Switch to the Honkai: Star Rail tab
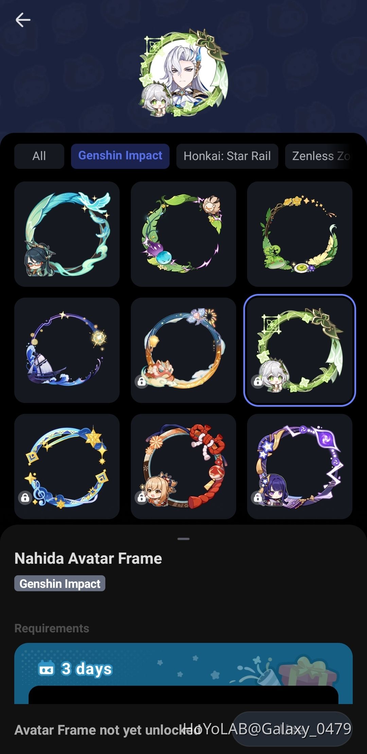 point(227,156)
